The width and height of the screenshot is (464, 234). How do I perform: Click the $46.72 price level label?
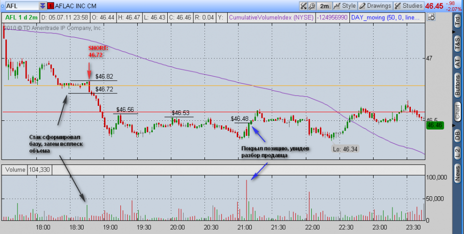coord(104,89)
